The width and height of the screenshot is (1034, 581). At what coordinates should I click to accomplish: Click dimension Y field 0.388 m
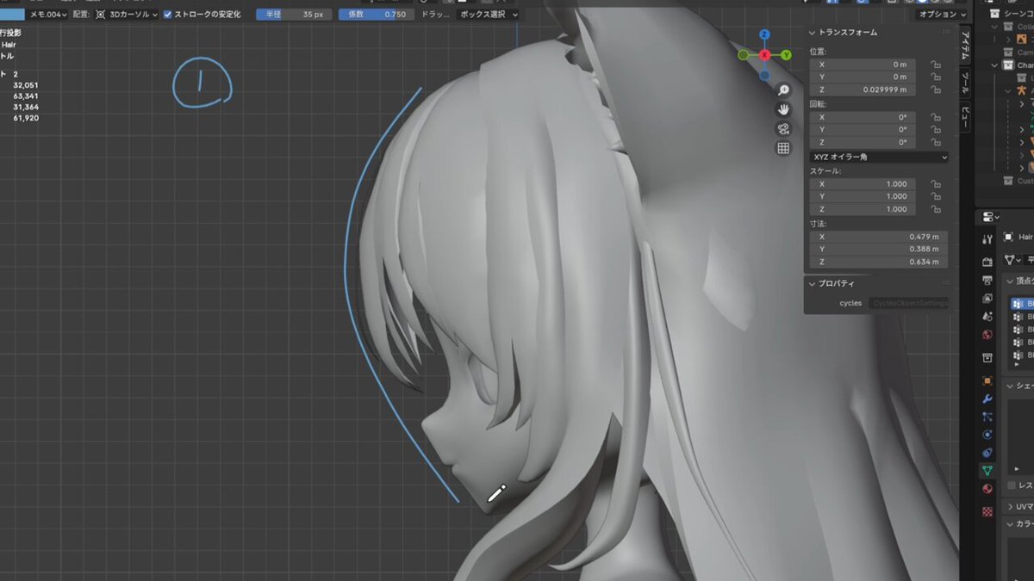click(879, 250)
